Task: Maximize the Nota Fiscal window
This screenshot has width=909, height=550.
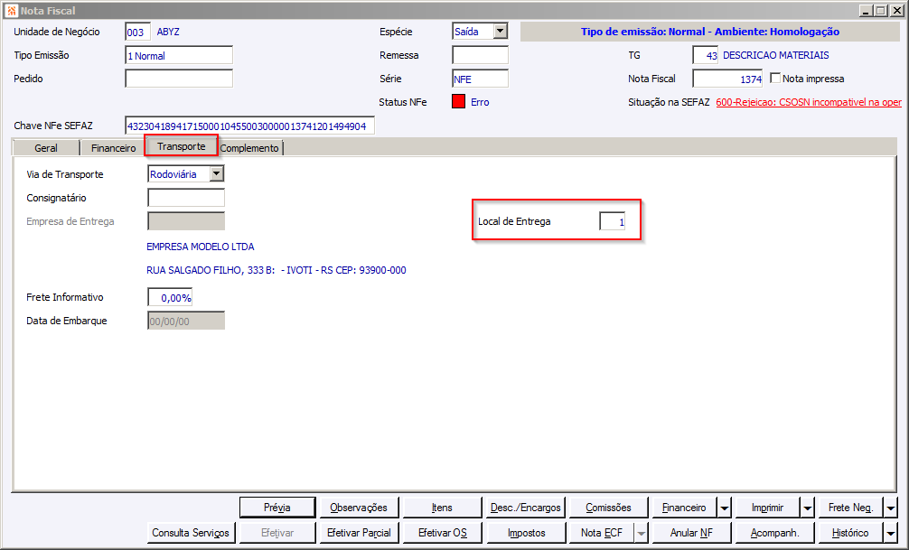Action: (x=881, y=11)
